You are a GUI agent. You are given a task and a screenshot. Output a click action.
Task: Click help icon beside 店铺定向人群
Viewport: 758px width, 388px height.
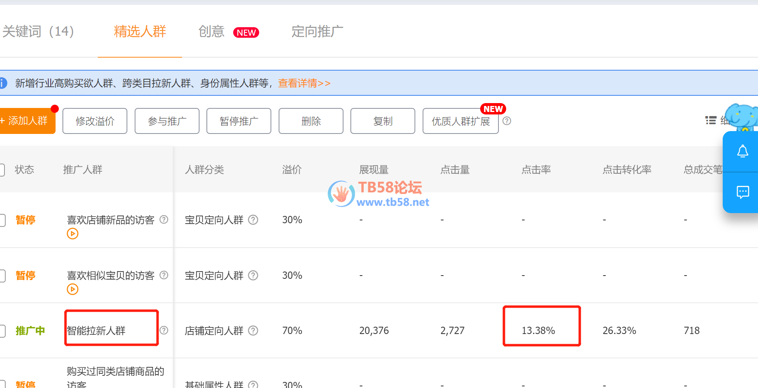point(253,330)
